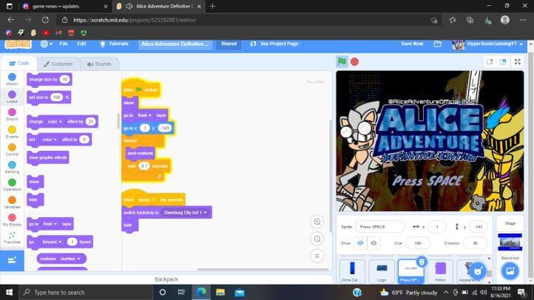Open the Backpack panel
This screenshot has width=534, height=300.
click(166, 279)
